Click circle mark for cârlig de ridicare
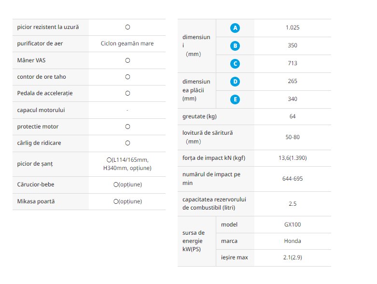The image size is (377, 284). (x=127, y=143)
